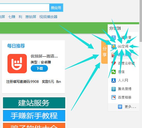Click the 微信 green chat icon
The image size is (142, 128).
[114, 72]
